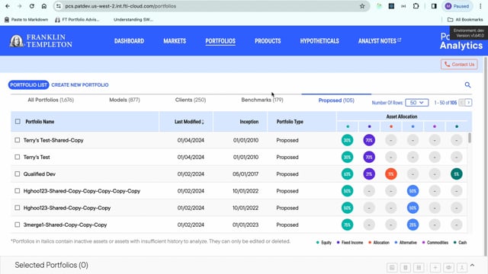Open the Paste to Markdown bookmark

(27, 20)
